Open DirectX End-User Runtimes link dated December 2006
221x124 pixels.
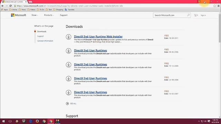(x=90, y=64)
